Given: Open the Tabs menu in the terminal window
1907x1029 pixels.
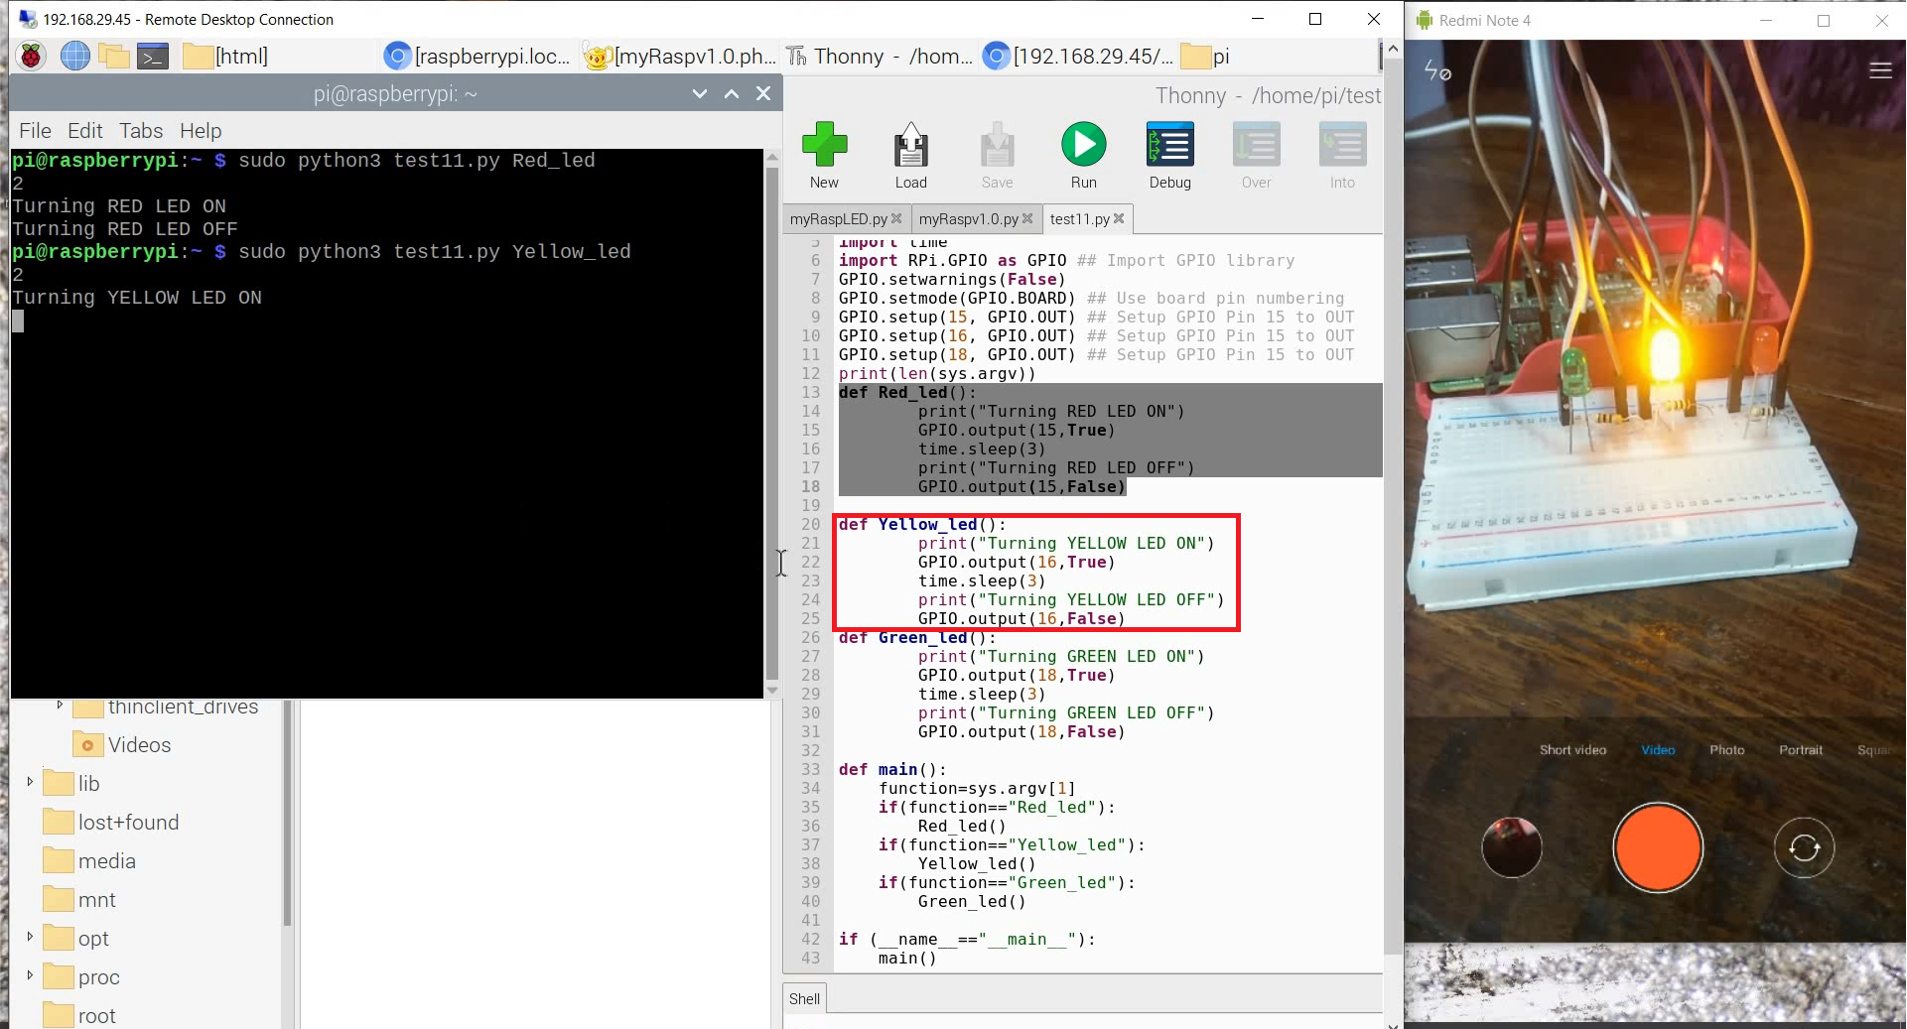Looking at the screenshot, I should click(x=141, y=130).
